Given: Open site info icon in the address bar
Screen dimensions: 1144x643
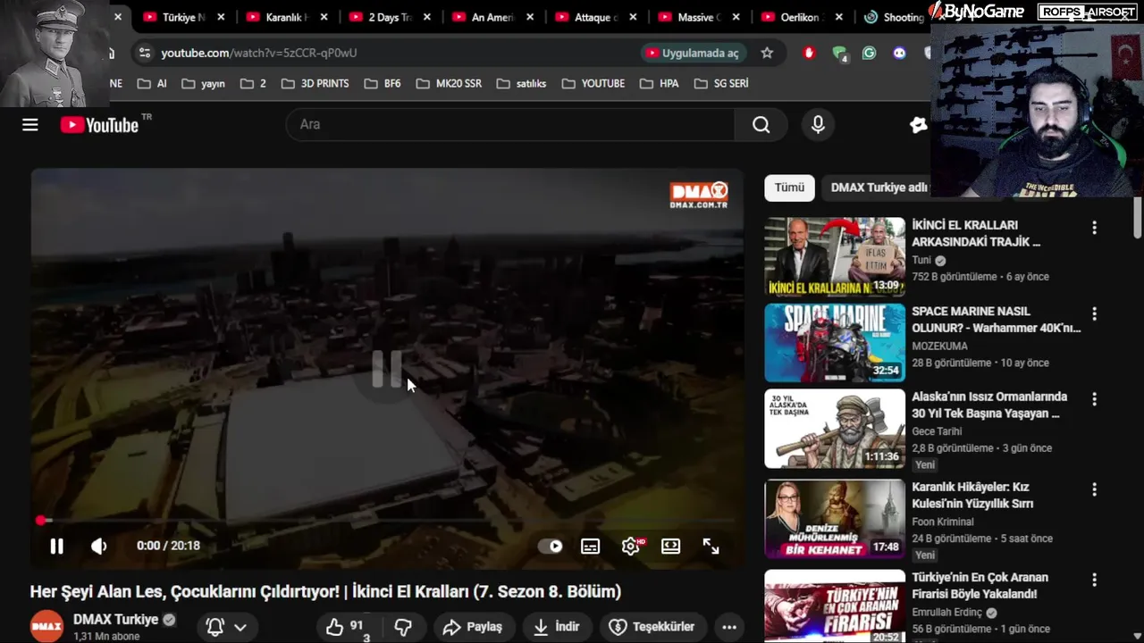Looking at the screenshot, I should tap(144, 53).
